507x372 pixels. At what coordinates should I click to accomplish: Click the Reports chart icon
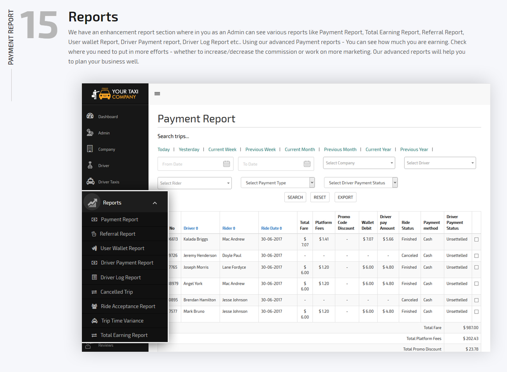[x=92, y=202]
